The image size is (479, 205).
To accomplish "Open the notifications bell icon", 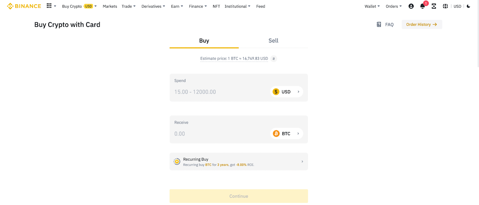I will click(x=422, y=6).
